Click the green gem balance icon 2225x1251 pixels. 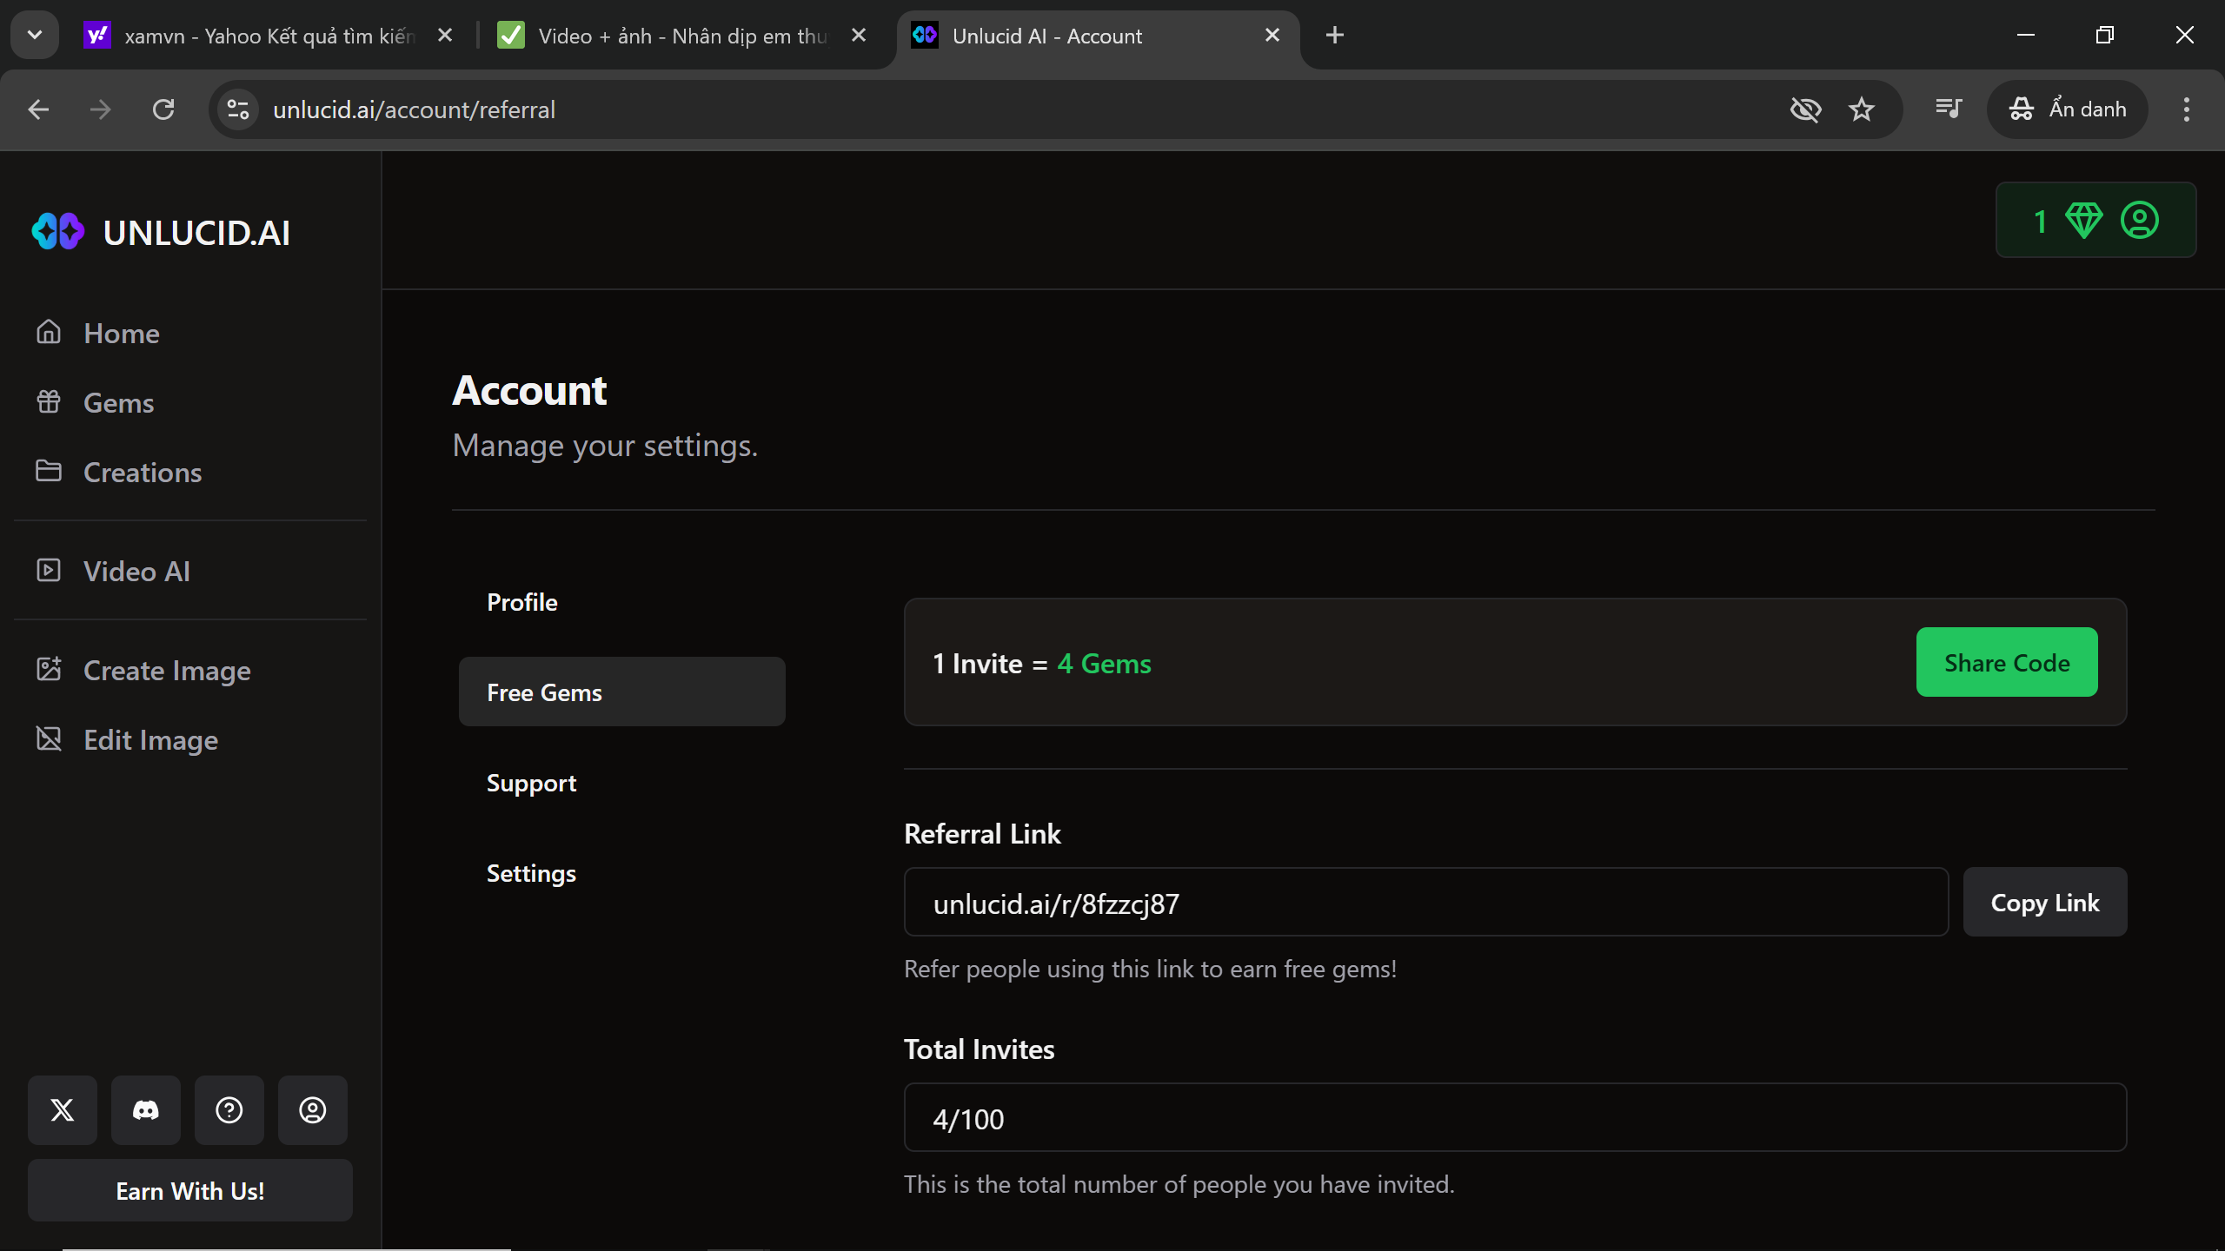click(x=2083, y=221)
